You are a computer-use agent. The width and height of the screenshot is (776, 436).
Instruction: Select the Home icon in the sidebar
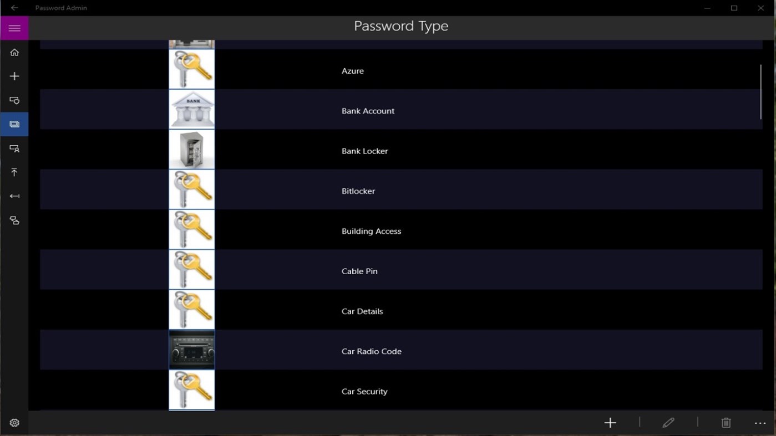(14, 52)
